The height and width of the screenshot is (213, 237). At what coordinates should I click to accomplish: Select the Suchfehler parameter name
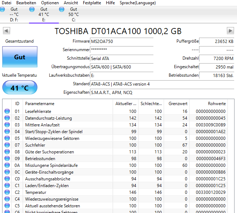(x=35, y=145)
